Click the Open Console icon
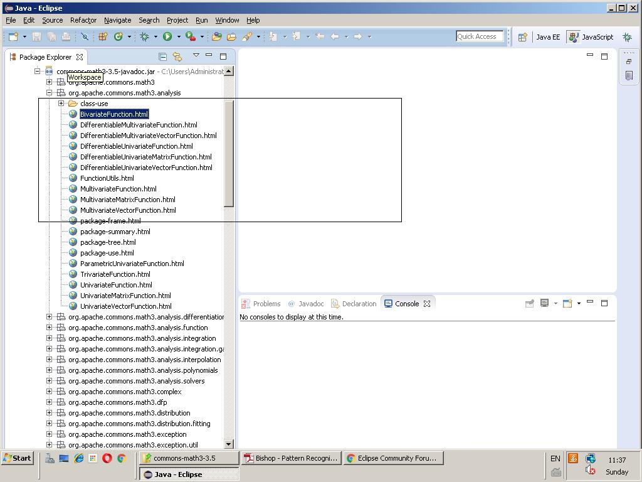This screenshot has width=642, height=482. 567,303
